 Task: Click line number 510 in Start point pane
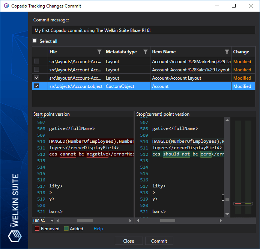41,142
